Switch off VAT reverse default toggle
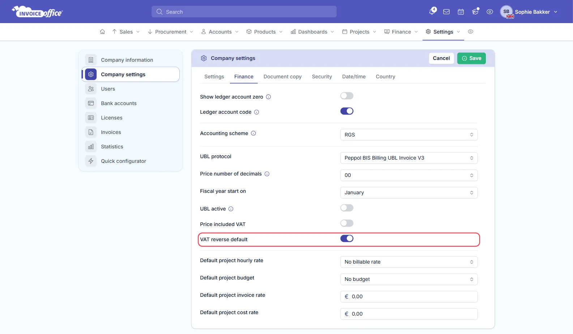Image resolution: width=573 pixels, height=334 pixels. [x=347, y=238]
